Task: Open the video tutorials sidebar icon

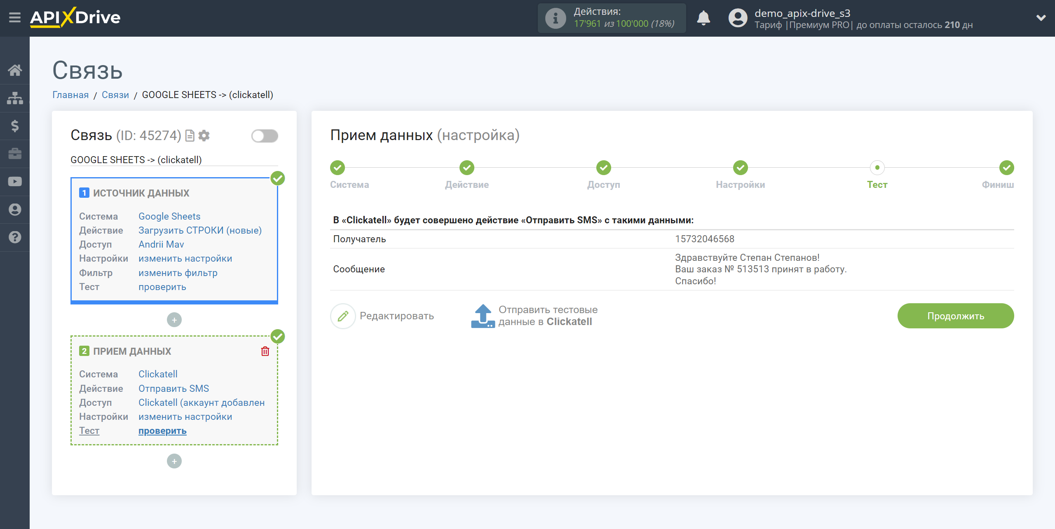Action: click(x=15, y=182)
